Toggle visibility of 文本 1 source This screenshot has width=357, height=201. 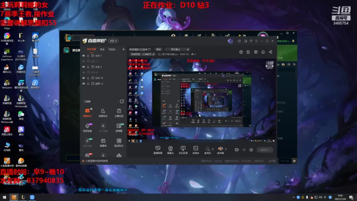[83, 55]
